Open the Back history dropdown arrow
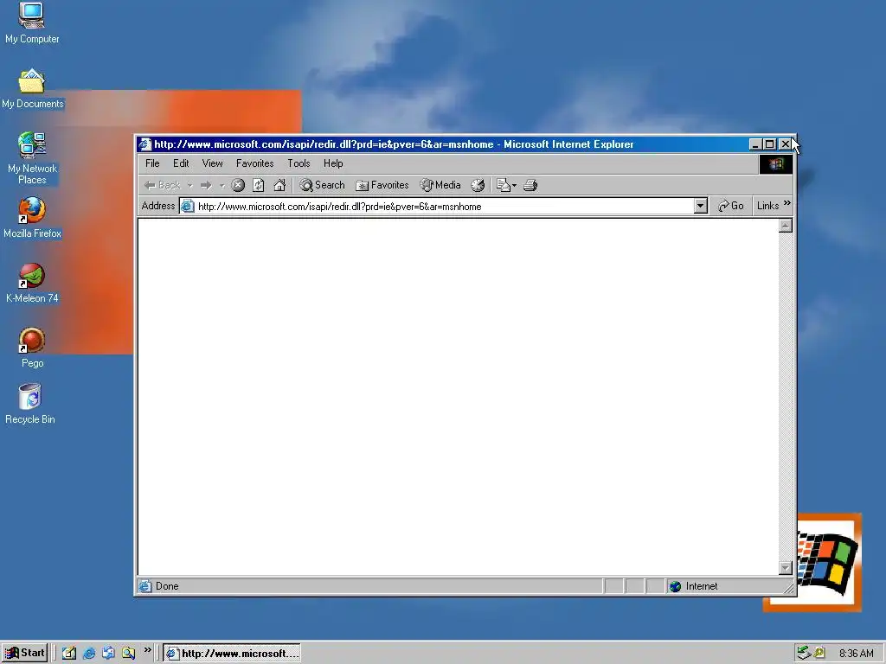886x664 pixels. [x=189, y=185]
